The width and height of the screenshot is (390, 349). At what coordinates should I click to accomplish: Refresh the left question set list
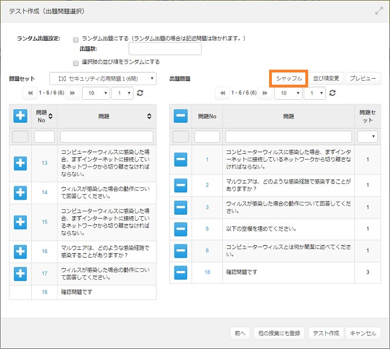point(140,94)
